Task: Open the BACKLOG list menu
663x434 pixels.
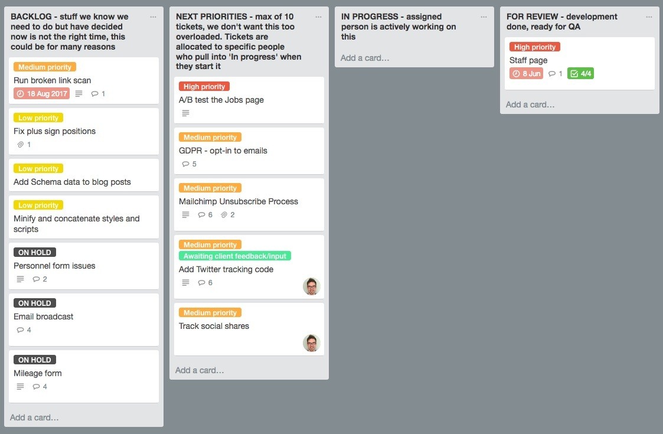Action: pos(153,17)
